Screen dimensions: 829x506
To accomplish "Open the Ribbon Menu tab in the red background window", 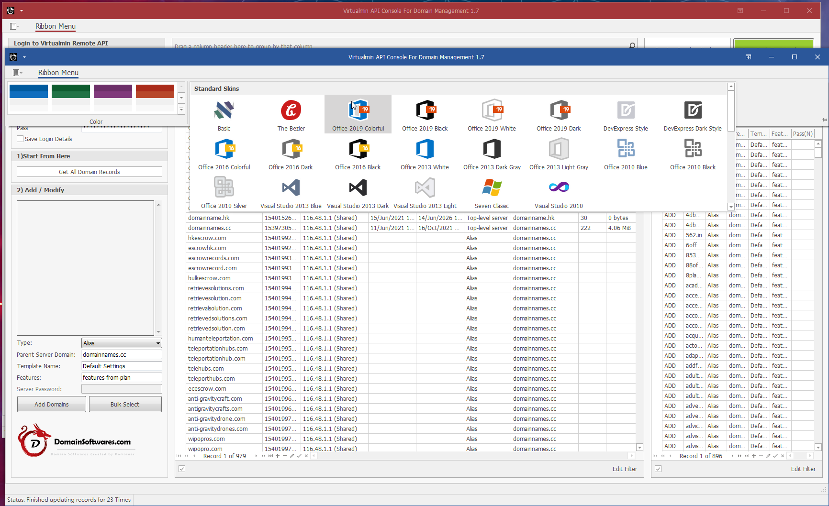I will pos(56,26).
